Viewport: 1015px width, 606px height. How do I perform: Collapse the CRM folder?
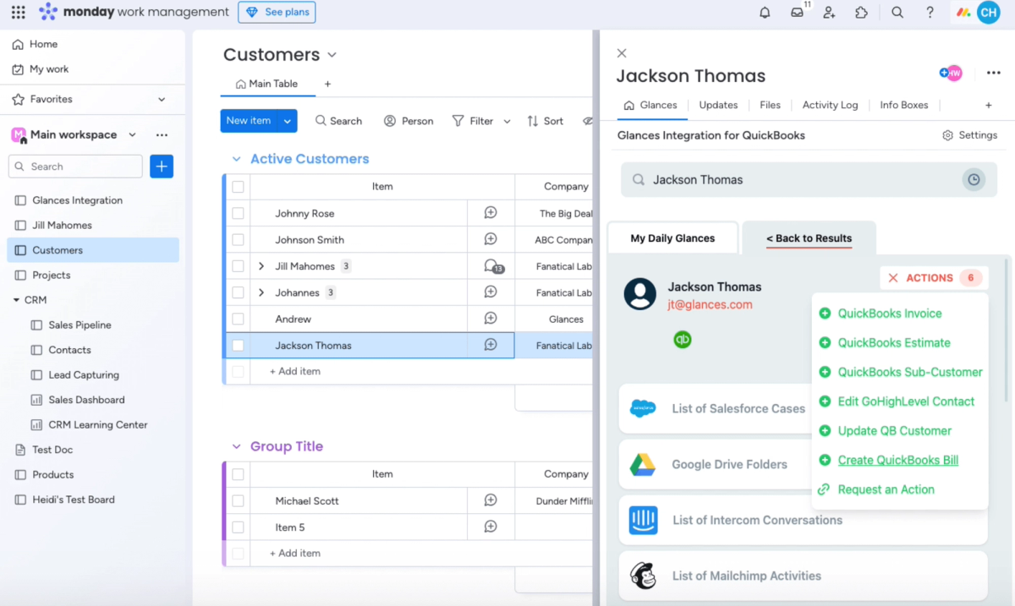(16, 300)
